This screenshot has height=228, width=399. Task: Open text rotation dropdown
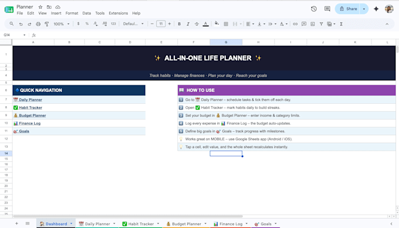coord(283,24)
